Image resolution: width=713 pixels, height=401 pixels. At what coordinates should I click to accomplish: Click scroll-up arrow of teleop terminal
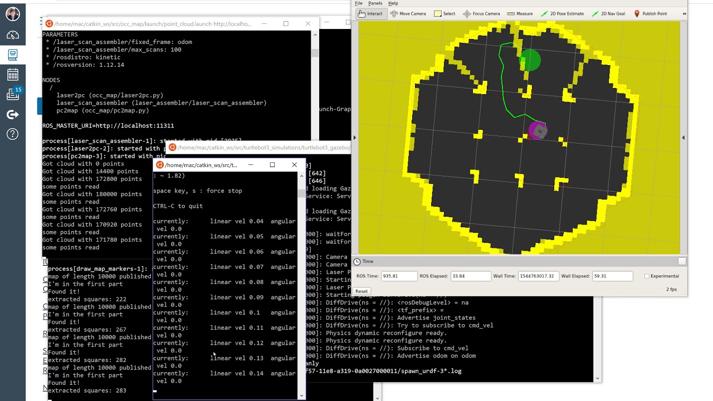coord(301,176)
